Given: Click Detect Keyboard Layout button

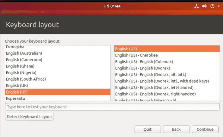Looking at the screenshot, I should pyautogui.click(x=29, y=117).
